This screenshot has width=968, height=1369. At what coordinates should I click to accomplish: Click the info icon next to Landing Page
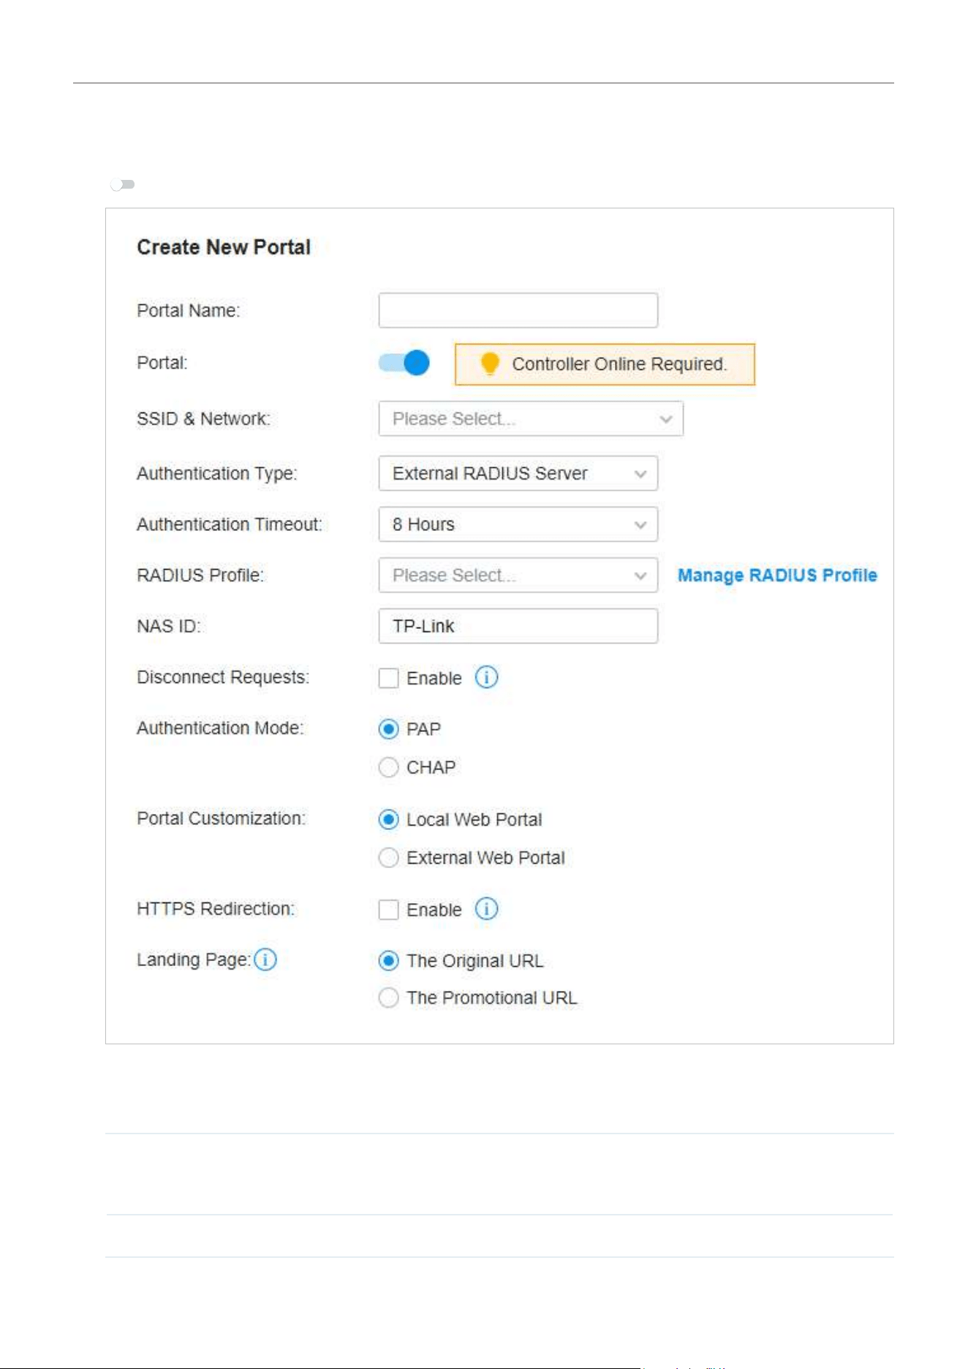pos(265,959)
